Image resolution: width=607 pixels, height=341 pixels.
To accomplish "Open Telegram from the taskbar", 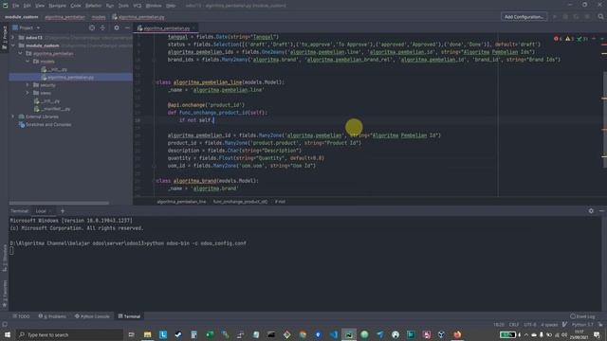I will pos(379,334).
